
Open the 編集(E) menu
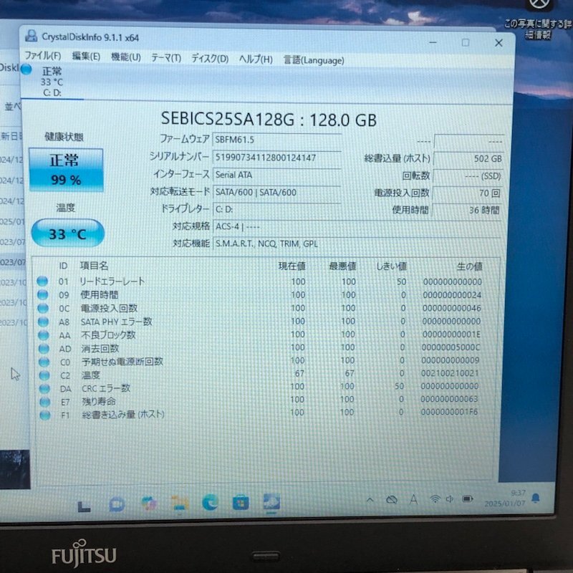pyautogui.click(x=86, y=57)
